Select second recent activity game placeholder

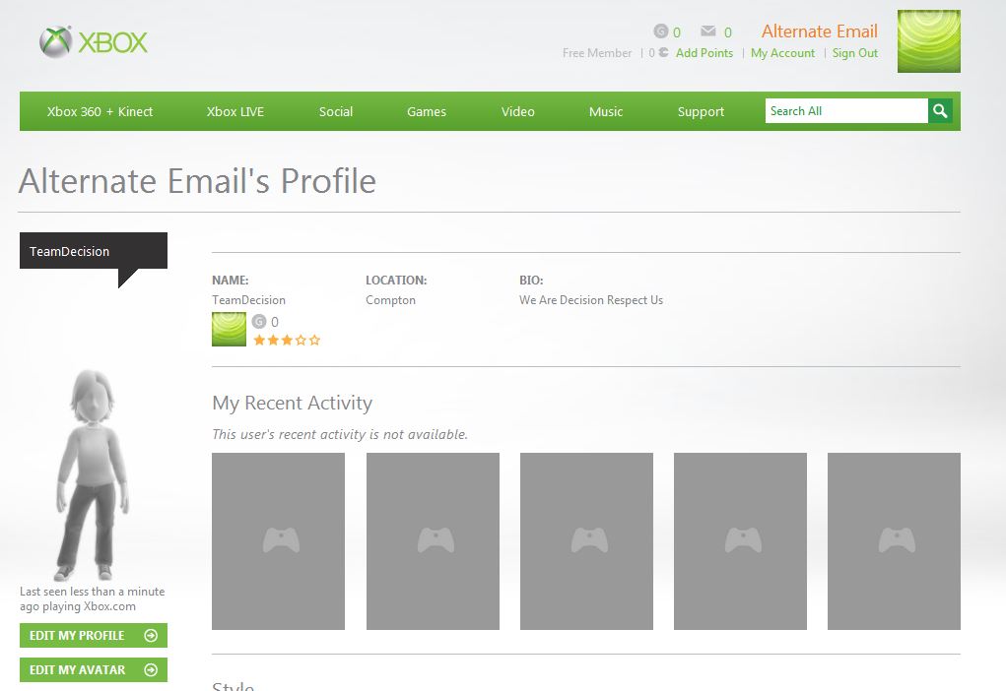point(433,541)
